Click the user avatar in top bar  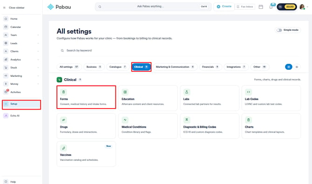[x=302, y=7]
